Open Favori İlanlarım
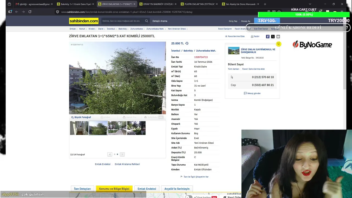This screenshot has height=198, width=352. [225, 29]
